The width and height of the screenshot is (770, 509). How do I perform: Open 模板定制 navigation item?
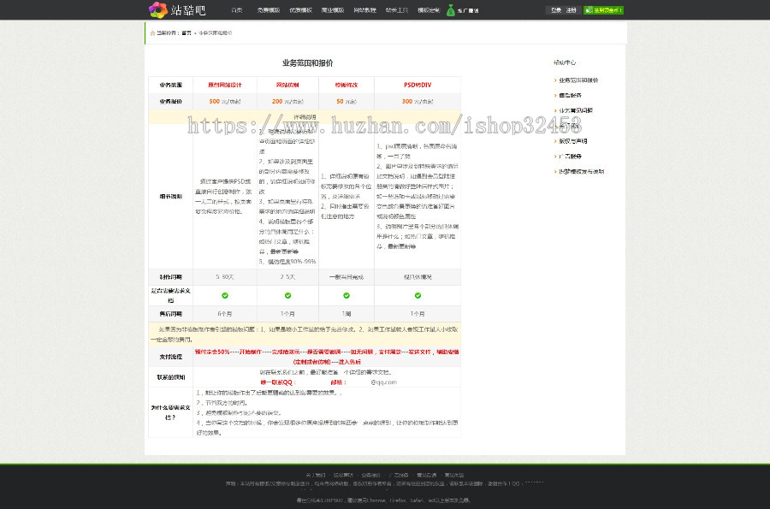click(429, 10)
